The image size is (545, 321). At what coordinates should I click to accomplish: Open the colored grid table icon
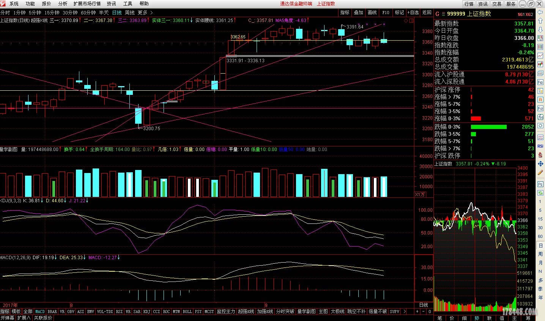click(540, 47)
